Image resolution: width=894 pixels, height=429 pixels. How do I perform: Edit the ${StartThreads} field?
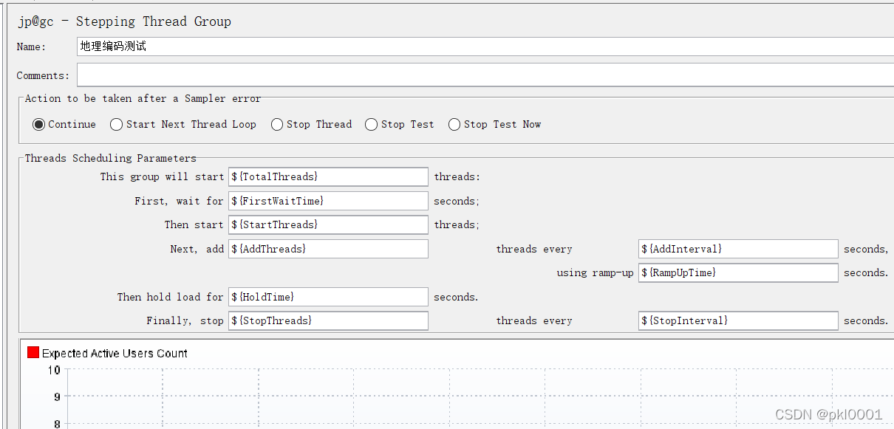point(328,224)
